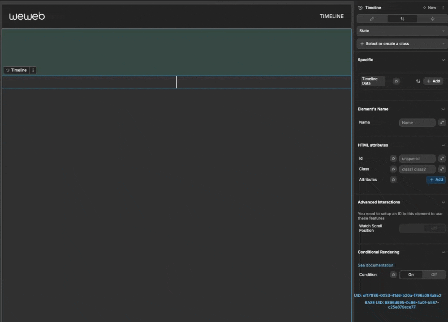
Task: Click the bind icon next to Condition
Action: (393, 275)
